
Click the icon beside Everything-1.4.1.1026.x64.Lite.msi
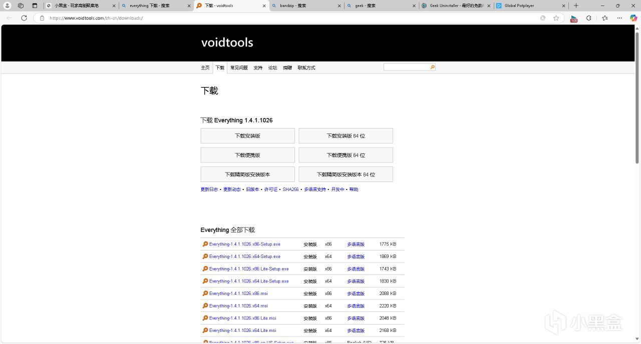coord(205,330)
